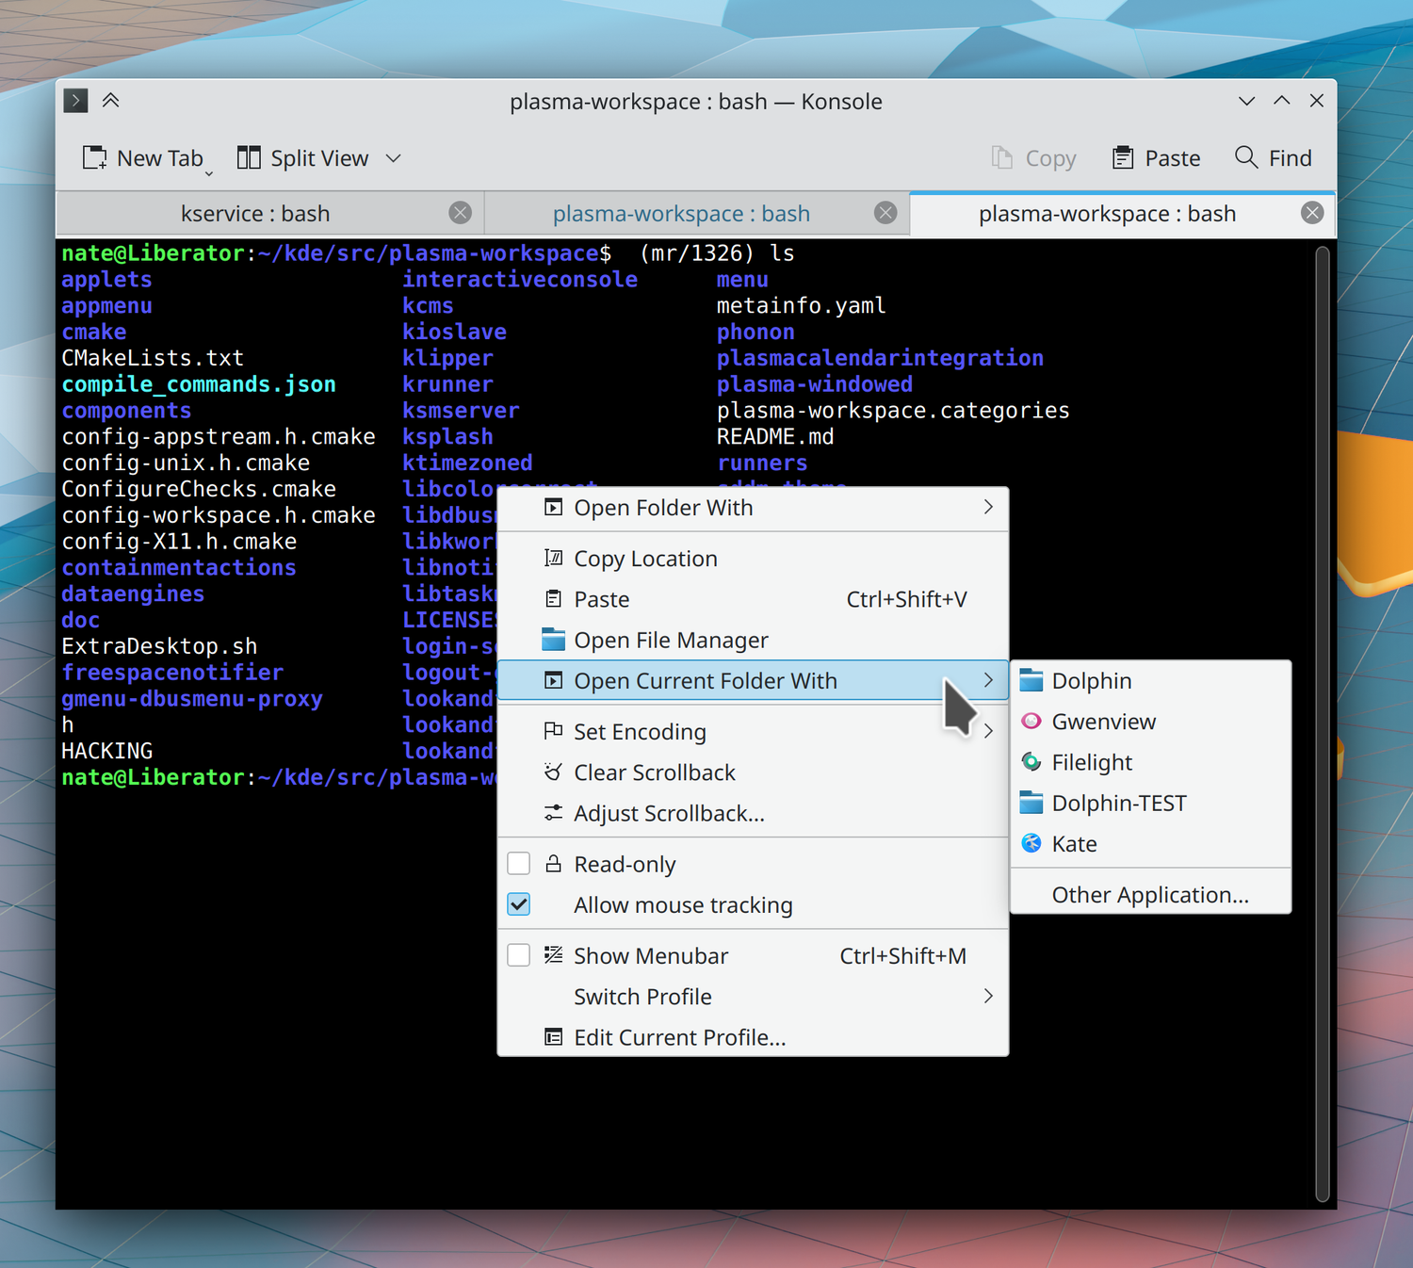Toggle the Show Menubar checkbox
The image size is (1413, 1268).
[x=519, y=955]
